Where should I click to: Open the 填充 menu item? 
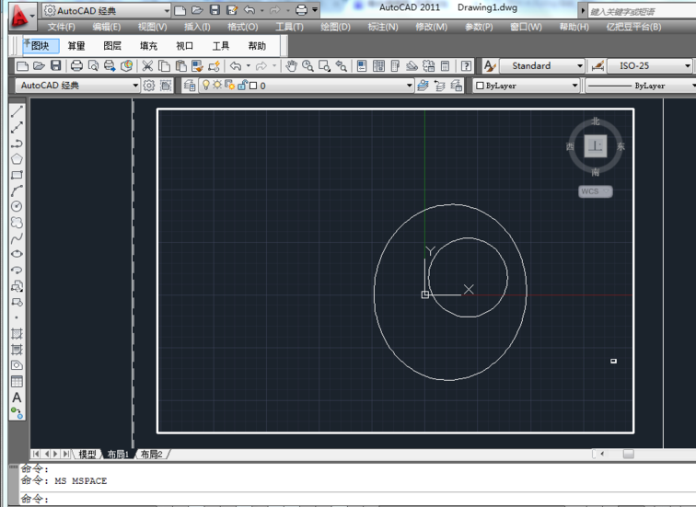click(x=148, y=46)
